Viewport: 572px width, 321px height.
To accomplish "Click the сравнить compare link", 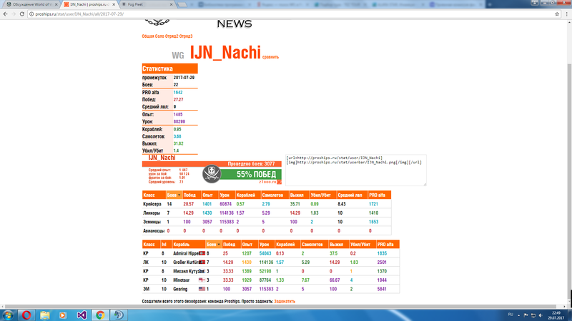I will point(270,57).
